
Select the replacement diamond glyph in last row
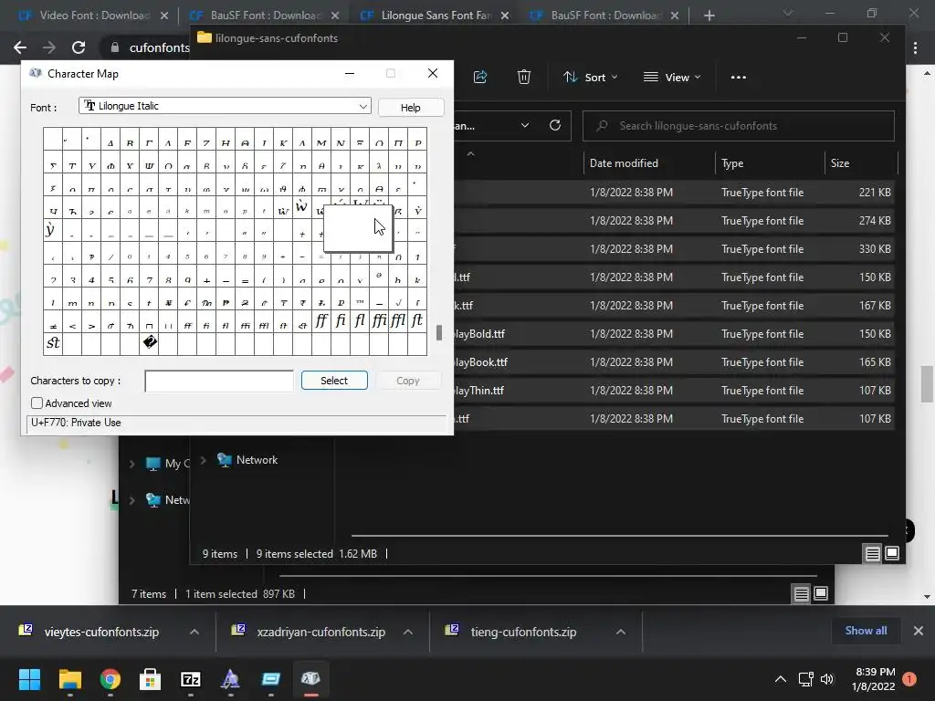(x=150, y=343)
